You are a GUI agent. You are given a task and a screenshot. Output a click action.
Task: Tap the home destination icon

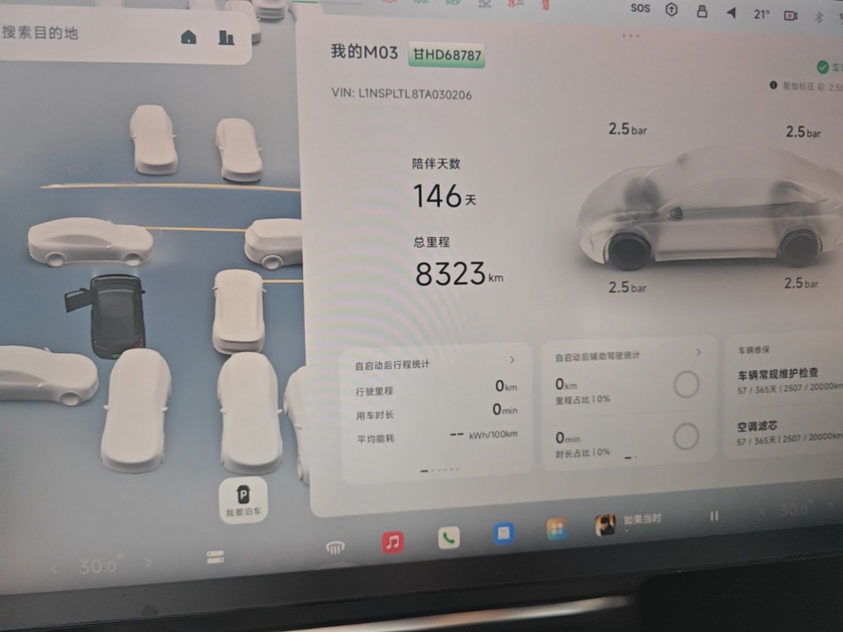tap(189, 37)
